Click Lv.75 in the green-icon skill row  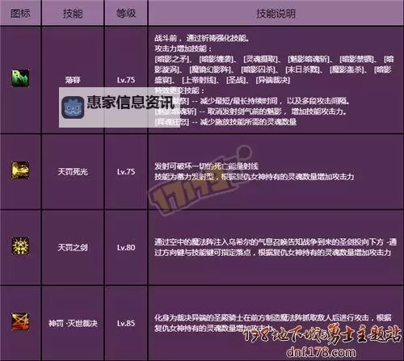point(126,80)
